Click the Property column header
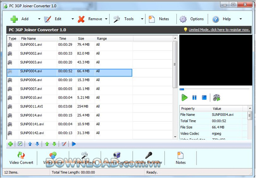Viewport: 256px width, 178px height. pyautogui.click(x=195, y=109)
